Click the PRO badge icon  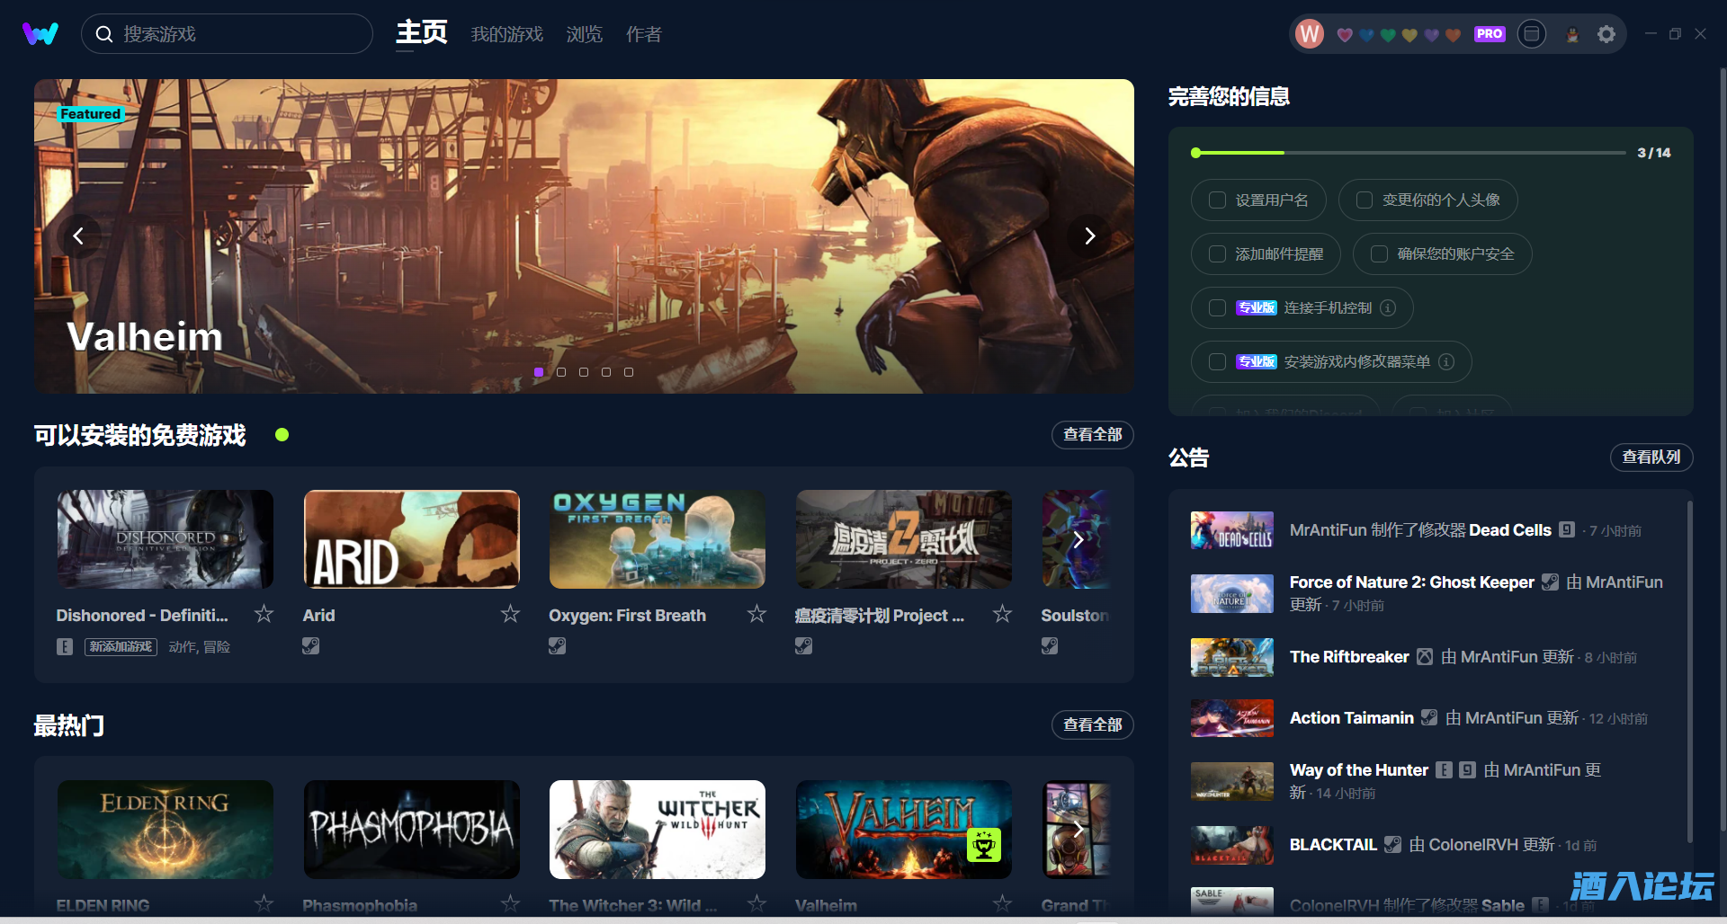pyautogui.click(x=1490, y=34)
